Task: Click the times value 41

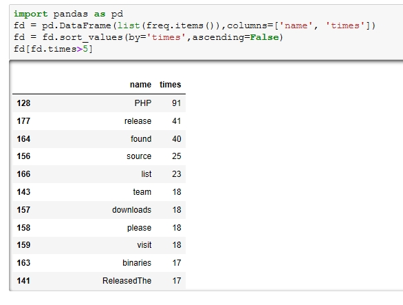Action: pyautogui.click(x=177, y=121)
